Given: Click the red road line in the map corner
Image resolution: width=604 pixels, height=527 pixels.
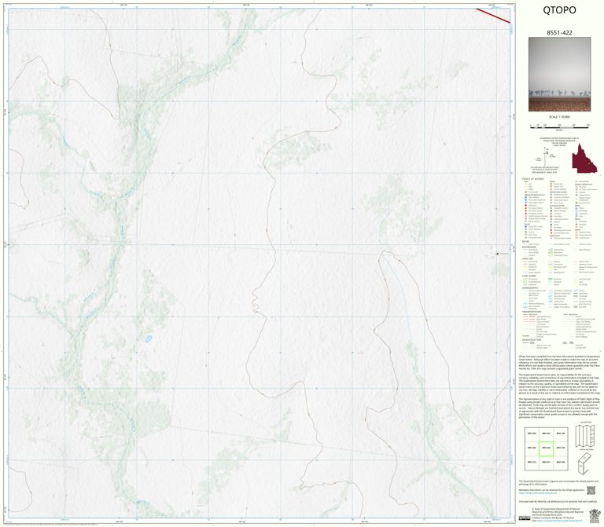Looking at the screenshot, I should pos(493,16).
